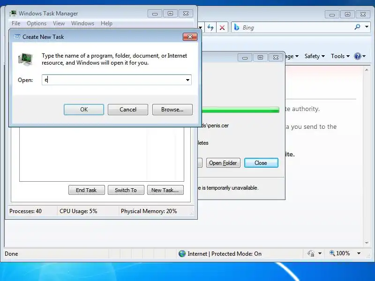Open the search provider dropdown arrow
Screen dimensions: 375x281
click(367, 27)
